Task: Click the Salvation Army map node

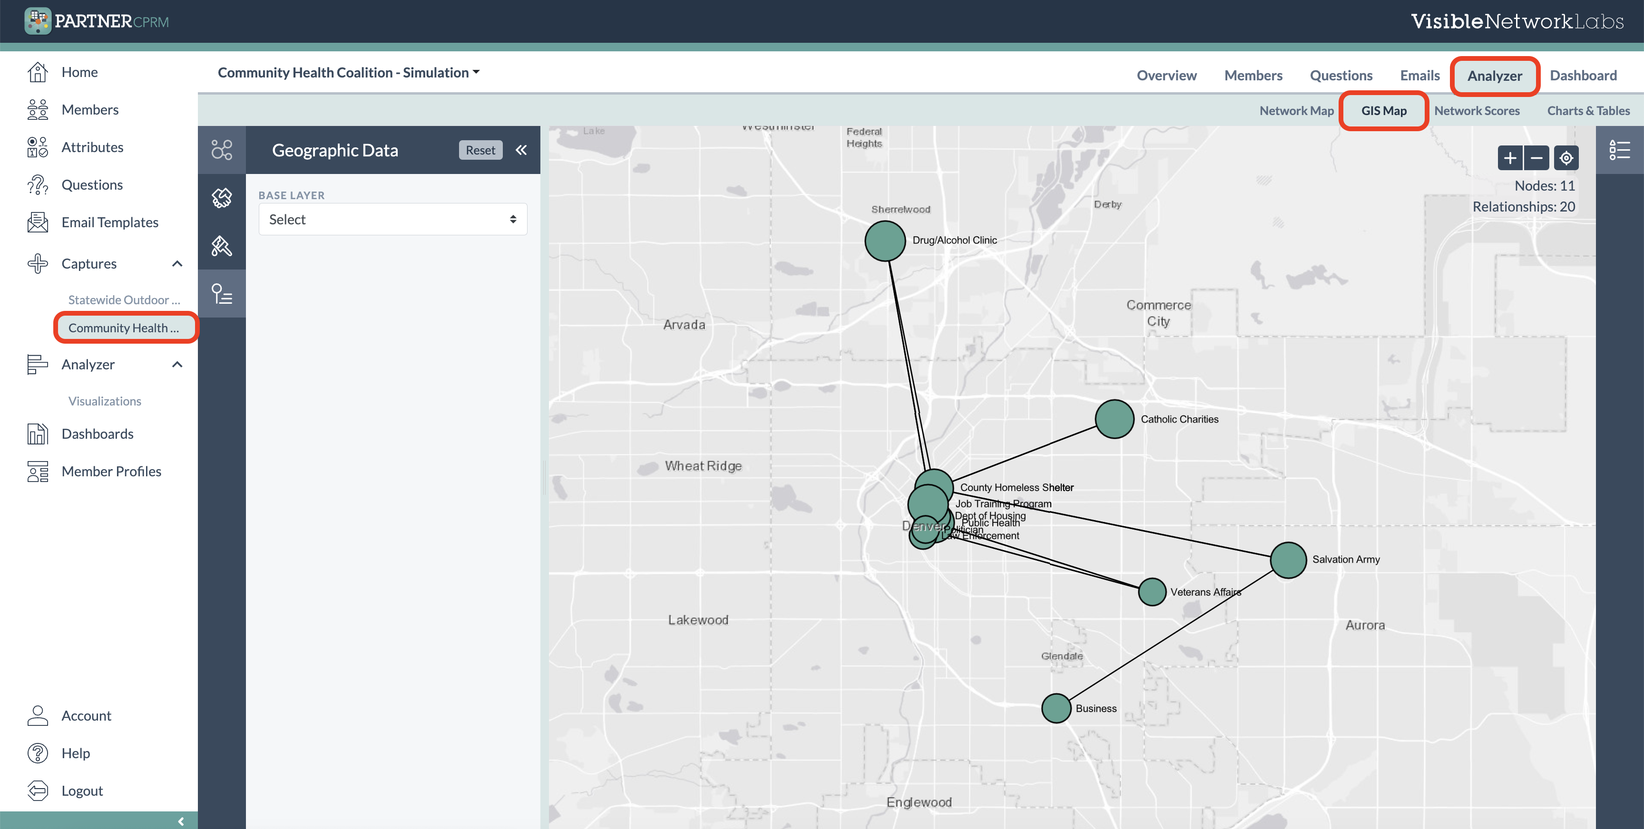Action: pyautogui.click(x=1288, y=560)
